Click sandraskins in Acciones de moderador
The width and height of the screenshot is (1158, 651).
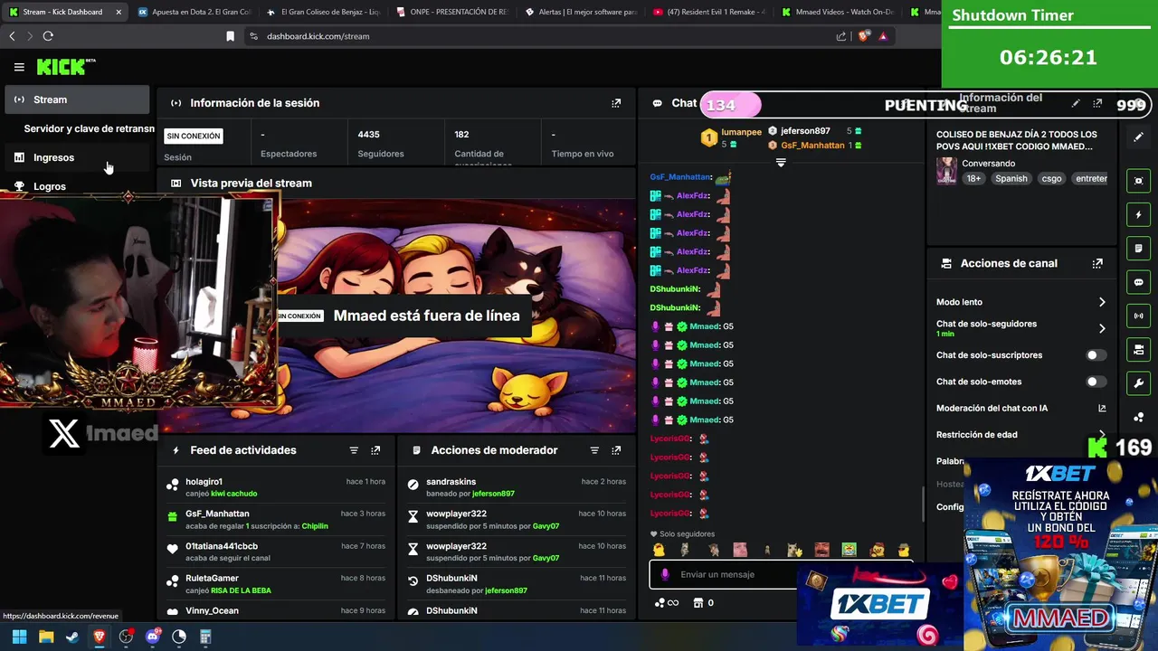(451, 482)
